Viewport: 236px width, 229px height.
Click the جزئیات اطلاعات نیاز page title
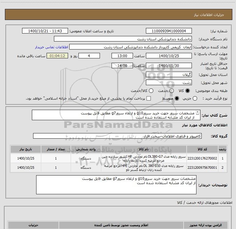click(x=209, y=15)
